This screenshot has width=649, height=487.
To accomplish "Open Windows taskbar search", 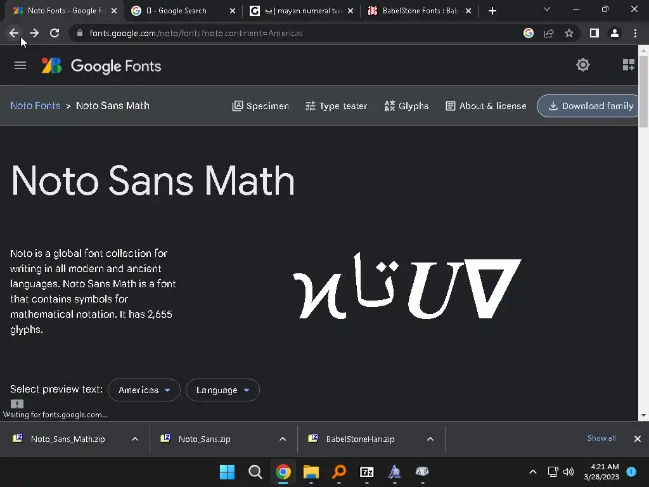I will (x=255, y=472).
